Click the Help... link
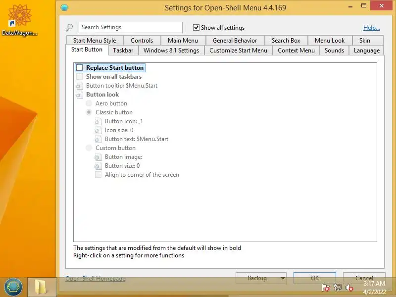396x297 pixels. (x=372, y=28)
